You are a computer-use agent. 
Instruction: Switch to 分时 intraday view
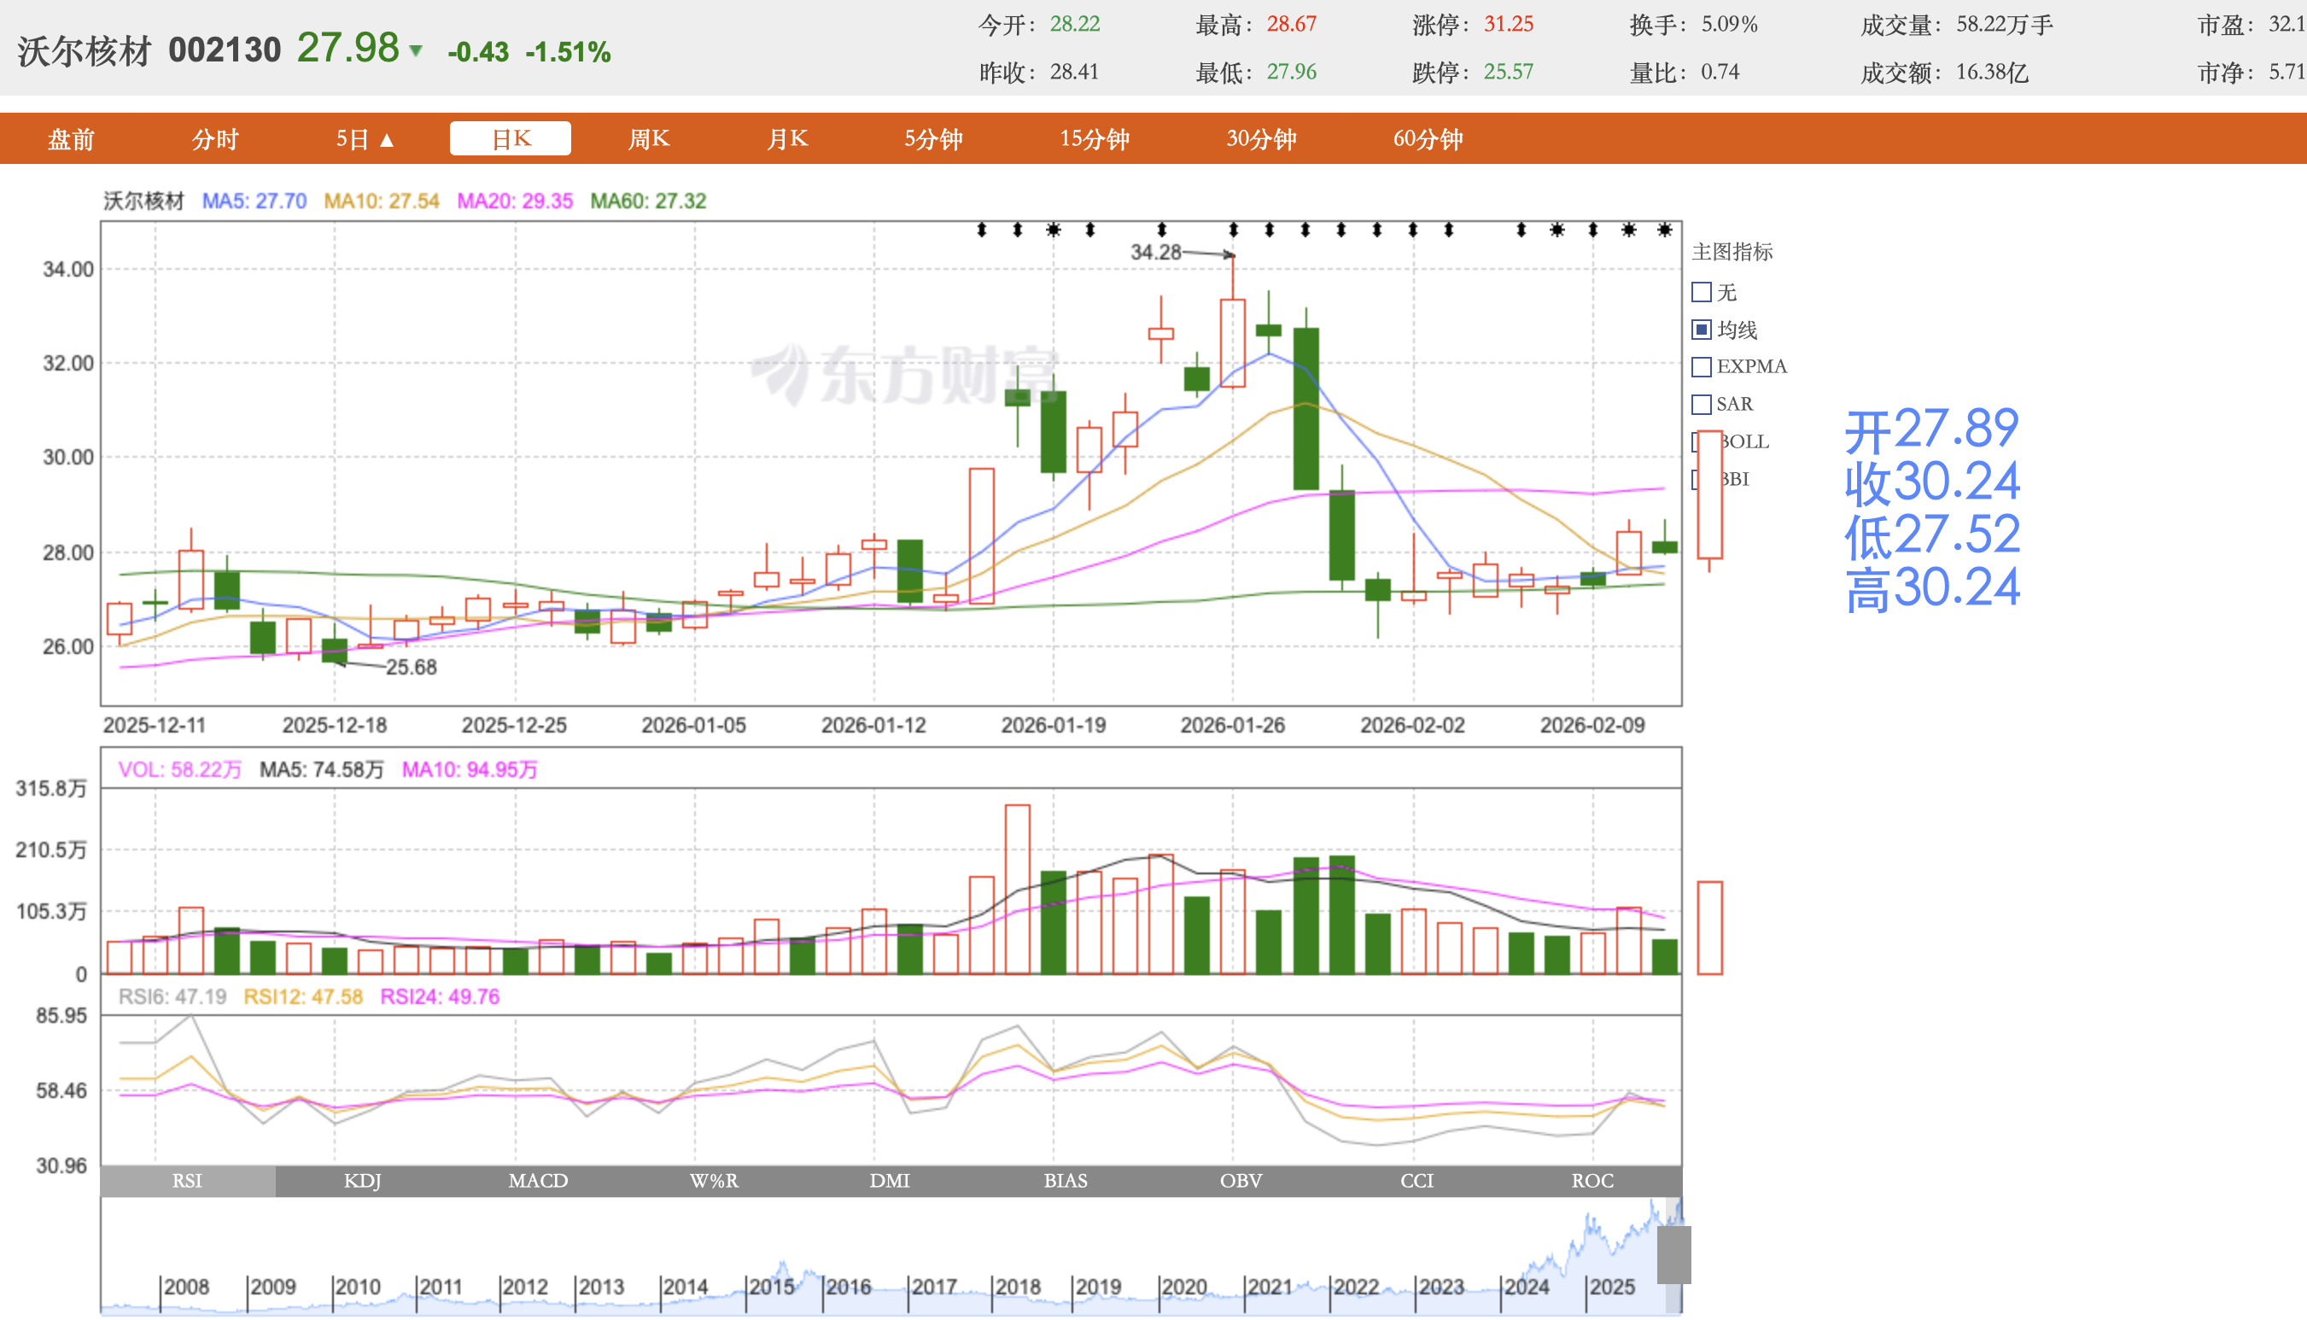coord(215,138)
